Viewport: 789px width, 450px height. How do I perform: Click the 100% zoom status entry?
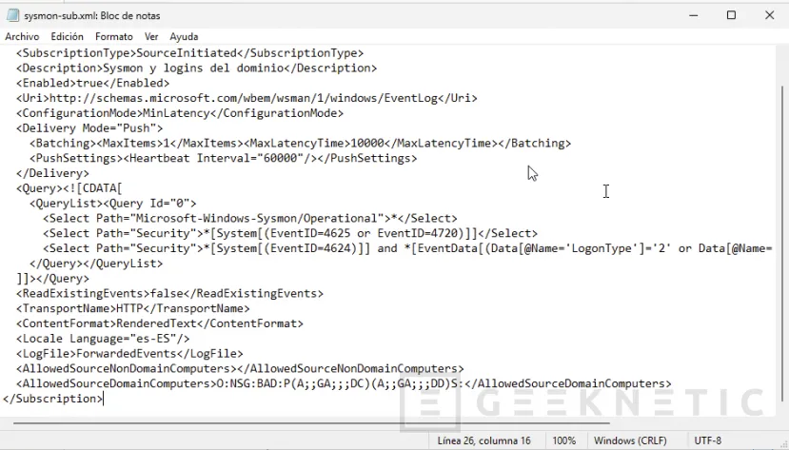(563, 440)
